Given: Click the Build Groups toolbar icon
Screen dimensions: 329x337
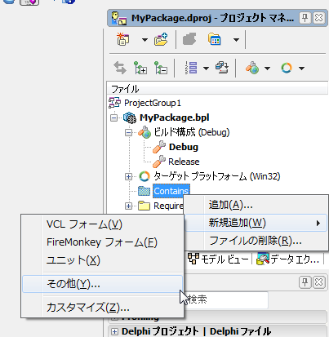Looking at the screenshot, I should coord(222,68).
